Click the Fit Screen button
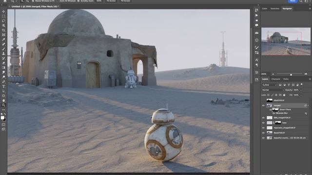Screen dimensions: 312x175 (111, 1)
